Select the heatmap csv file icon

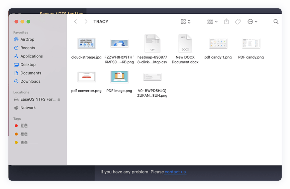click(153, 43)
